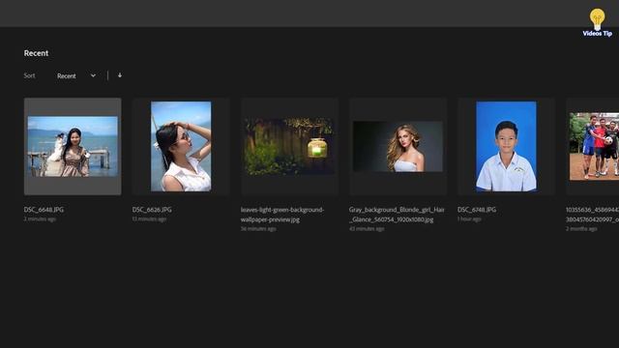Click Gray_background_Blonde_girl_Hair file name
Screen dimensions: 619x348
[397, 215]
